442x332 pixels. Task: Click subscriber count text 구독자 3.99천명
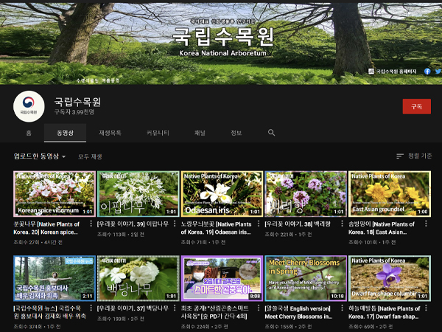(74, 112)
